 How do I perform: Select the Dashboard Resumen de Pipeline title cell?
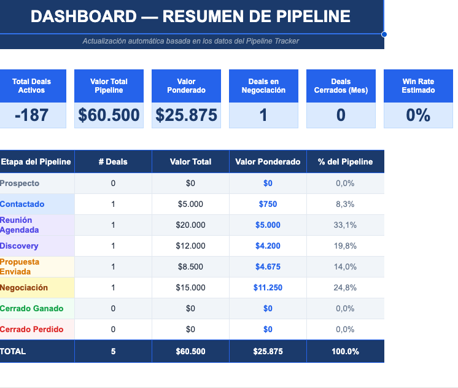point(190,17)
